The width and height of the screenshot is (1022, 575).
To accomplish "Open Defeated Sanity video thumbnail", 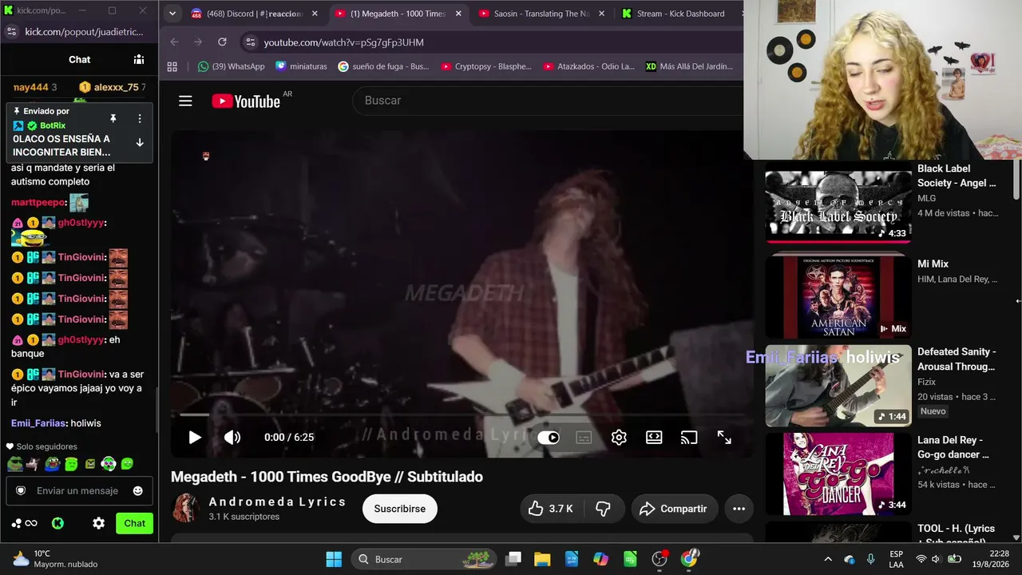I will (838, 386).
